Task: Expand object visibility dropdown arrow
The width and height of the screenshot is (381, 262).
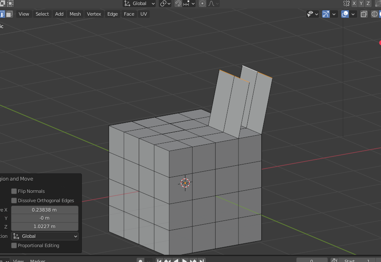Action: [317, 14]
